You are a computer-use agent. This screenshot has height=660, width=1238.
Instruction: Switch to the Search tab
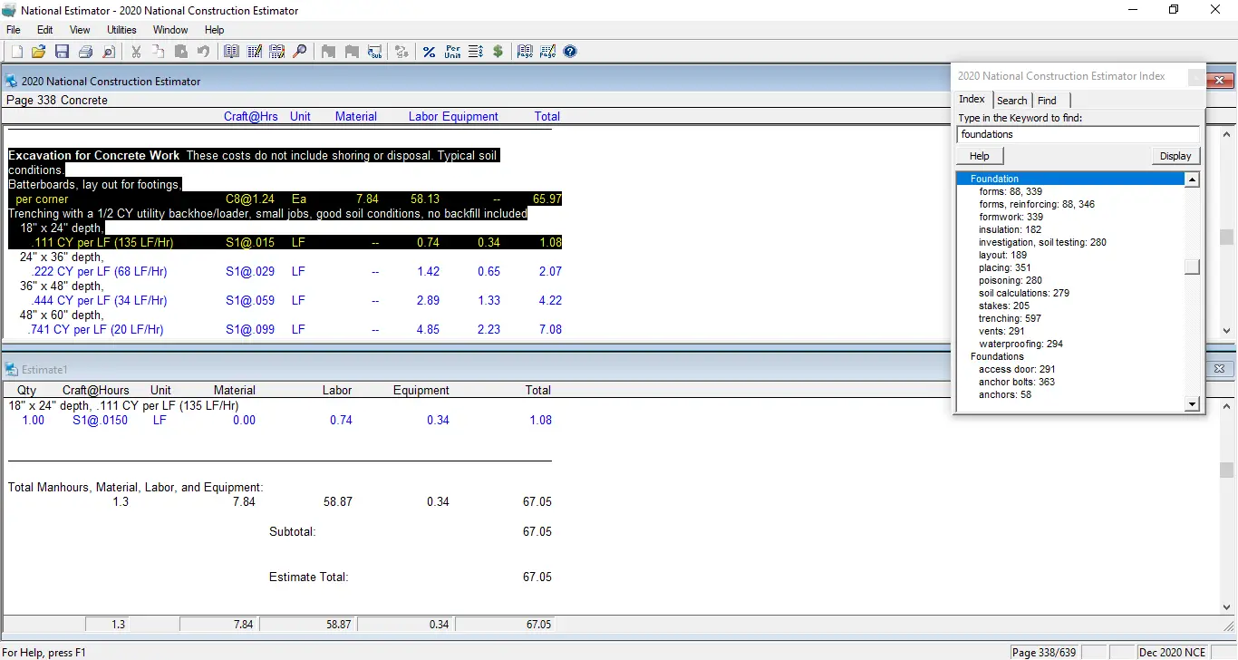coord(1011,100)
